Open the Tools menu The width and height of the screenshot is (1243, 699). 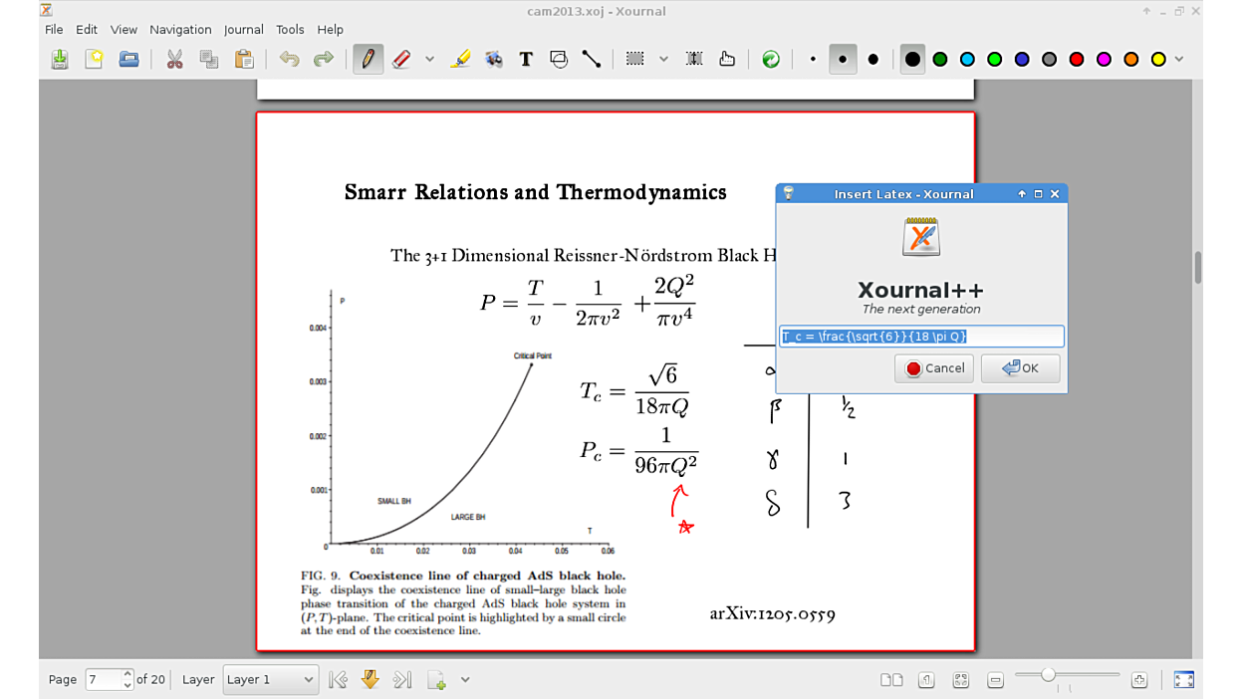point(290,30)
